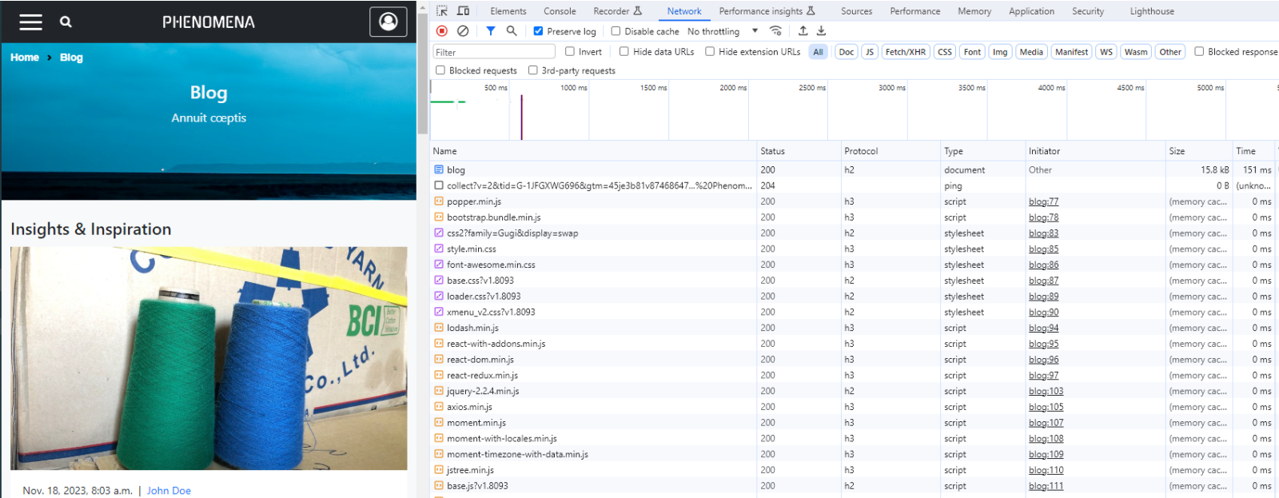Click the network Filter text field
This screenshot has width=1279, height=498.
(x=494, y=52)
